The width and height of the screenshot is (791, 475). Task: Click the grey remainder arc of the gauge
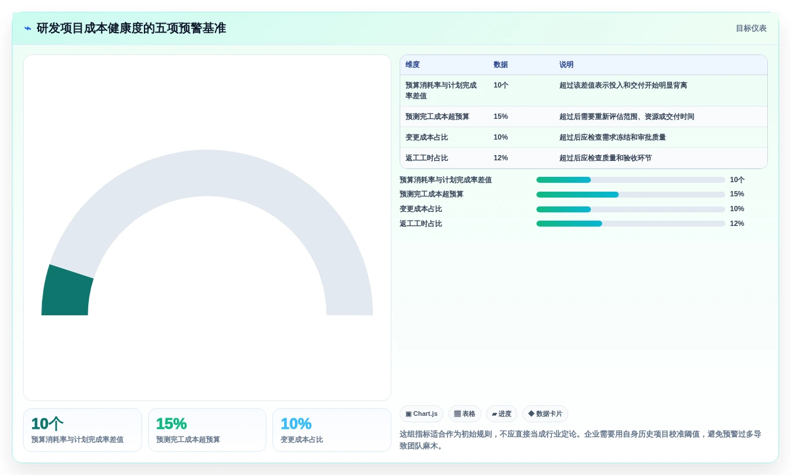pyautogui.click(x=207, y=173)
